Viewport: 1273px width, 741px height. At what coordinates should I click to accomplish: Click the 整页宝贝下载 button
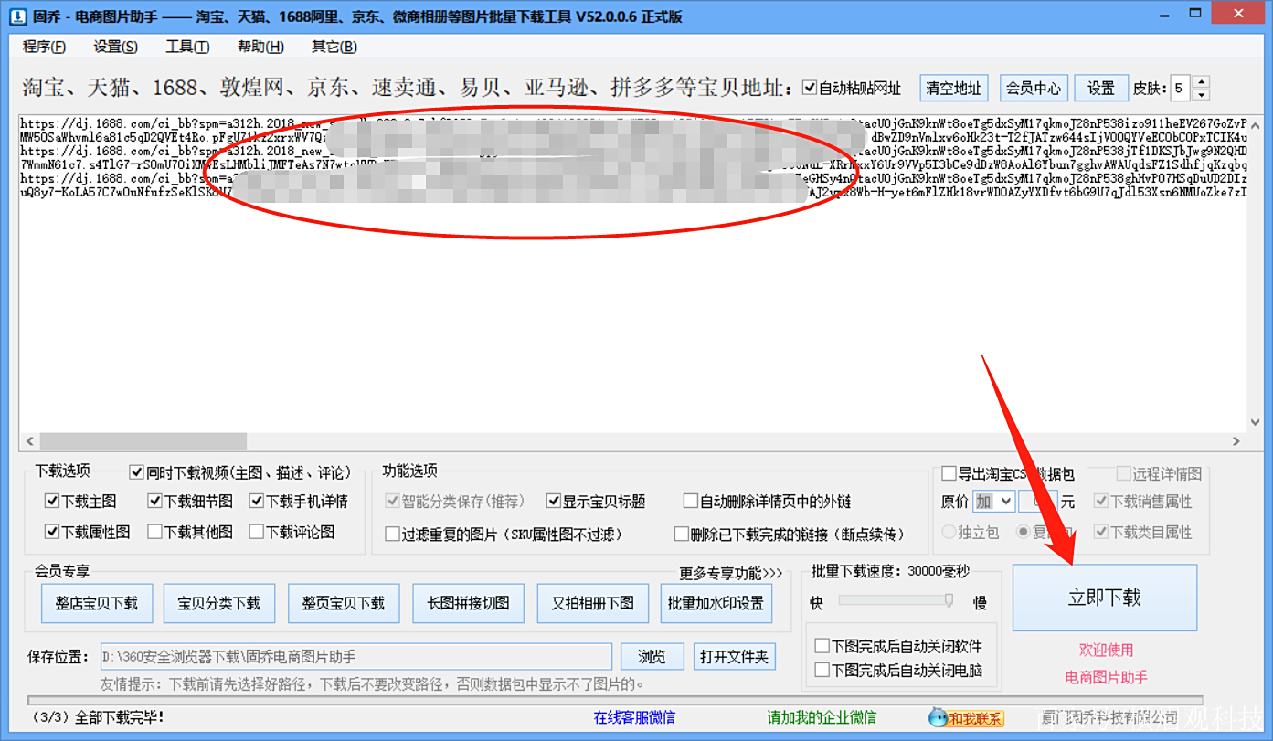[x=344, y=603]
